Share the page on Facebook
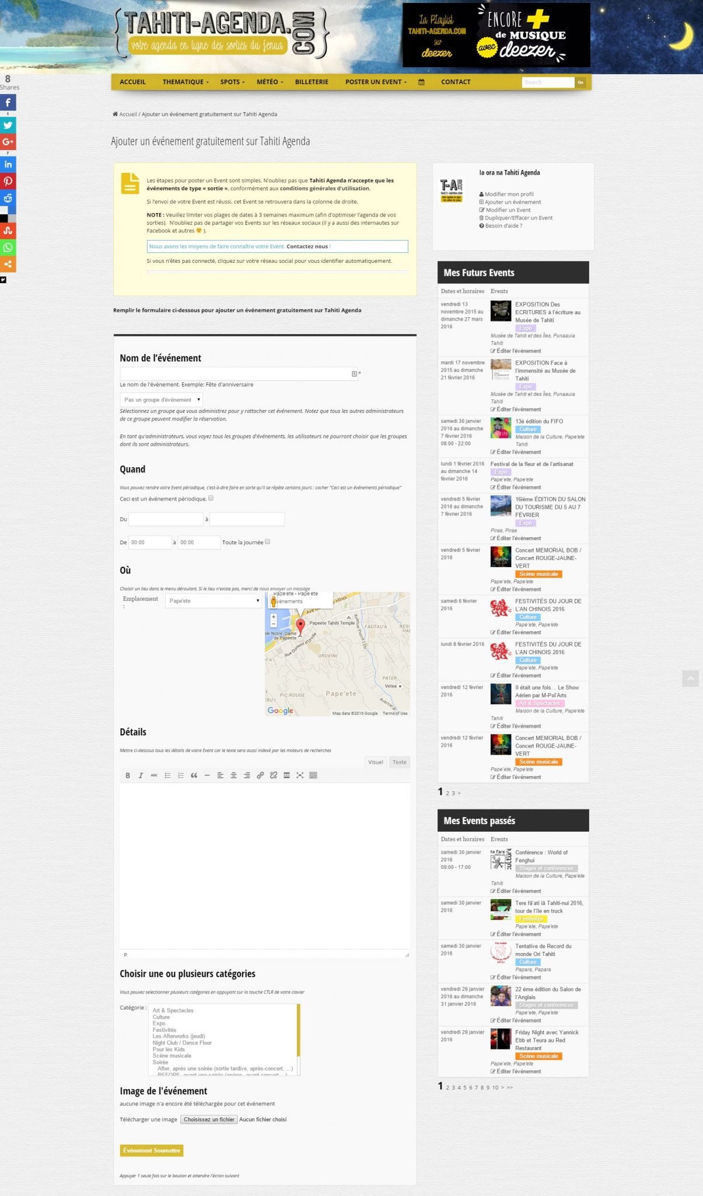Viewport: 703px width, 1196px height. (x=8, y=103)
